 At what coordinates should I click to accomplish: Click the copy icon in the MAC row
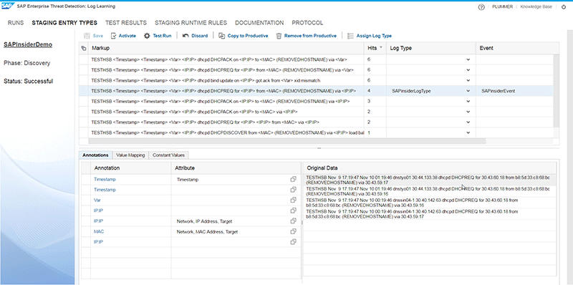coord(293,231)
